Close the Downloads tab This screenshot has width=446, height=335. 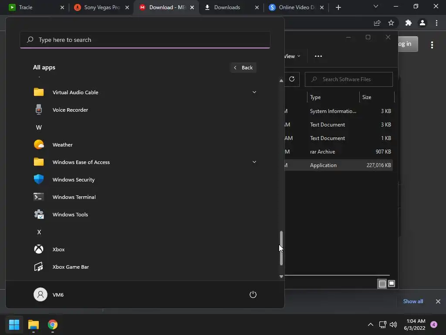(257, 8)
